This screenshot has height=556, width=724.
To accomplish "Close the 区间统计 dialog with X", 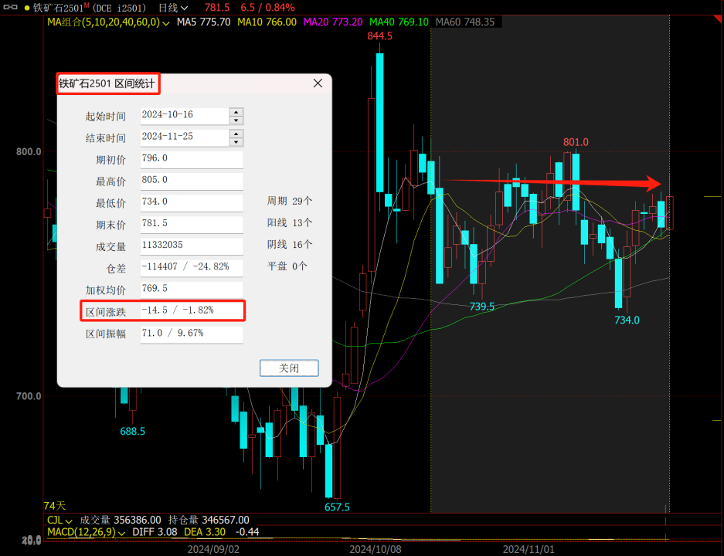I will pos(318,83).
